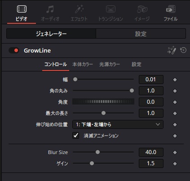Open the ファイル inspector tab
The image size is (190, 181).
click(x=171, y=13)
